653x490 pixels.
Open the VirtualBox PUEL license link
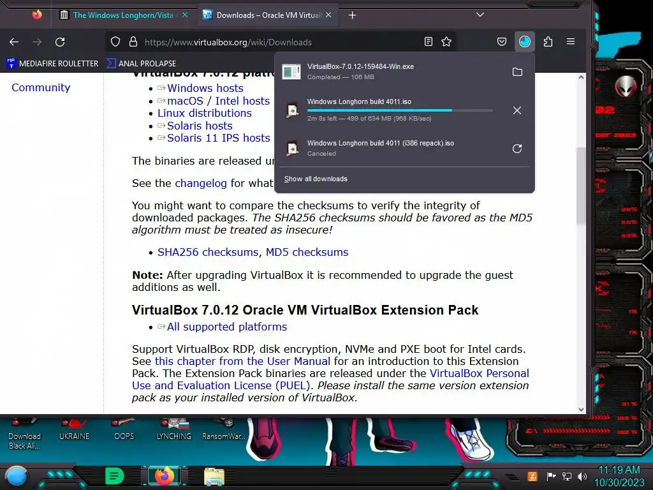pos(331,379)
